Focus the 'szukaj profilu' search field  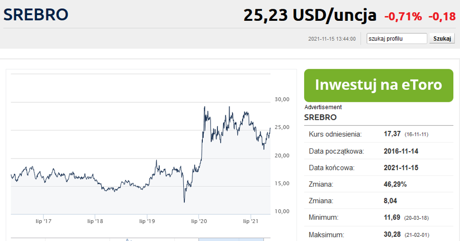pos(396,39)
